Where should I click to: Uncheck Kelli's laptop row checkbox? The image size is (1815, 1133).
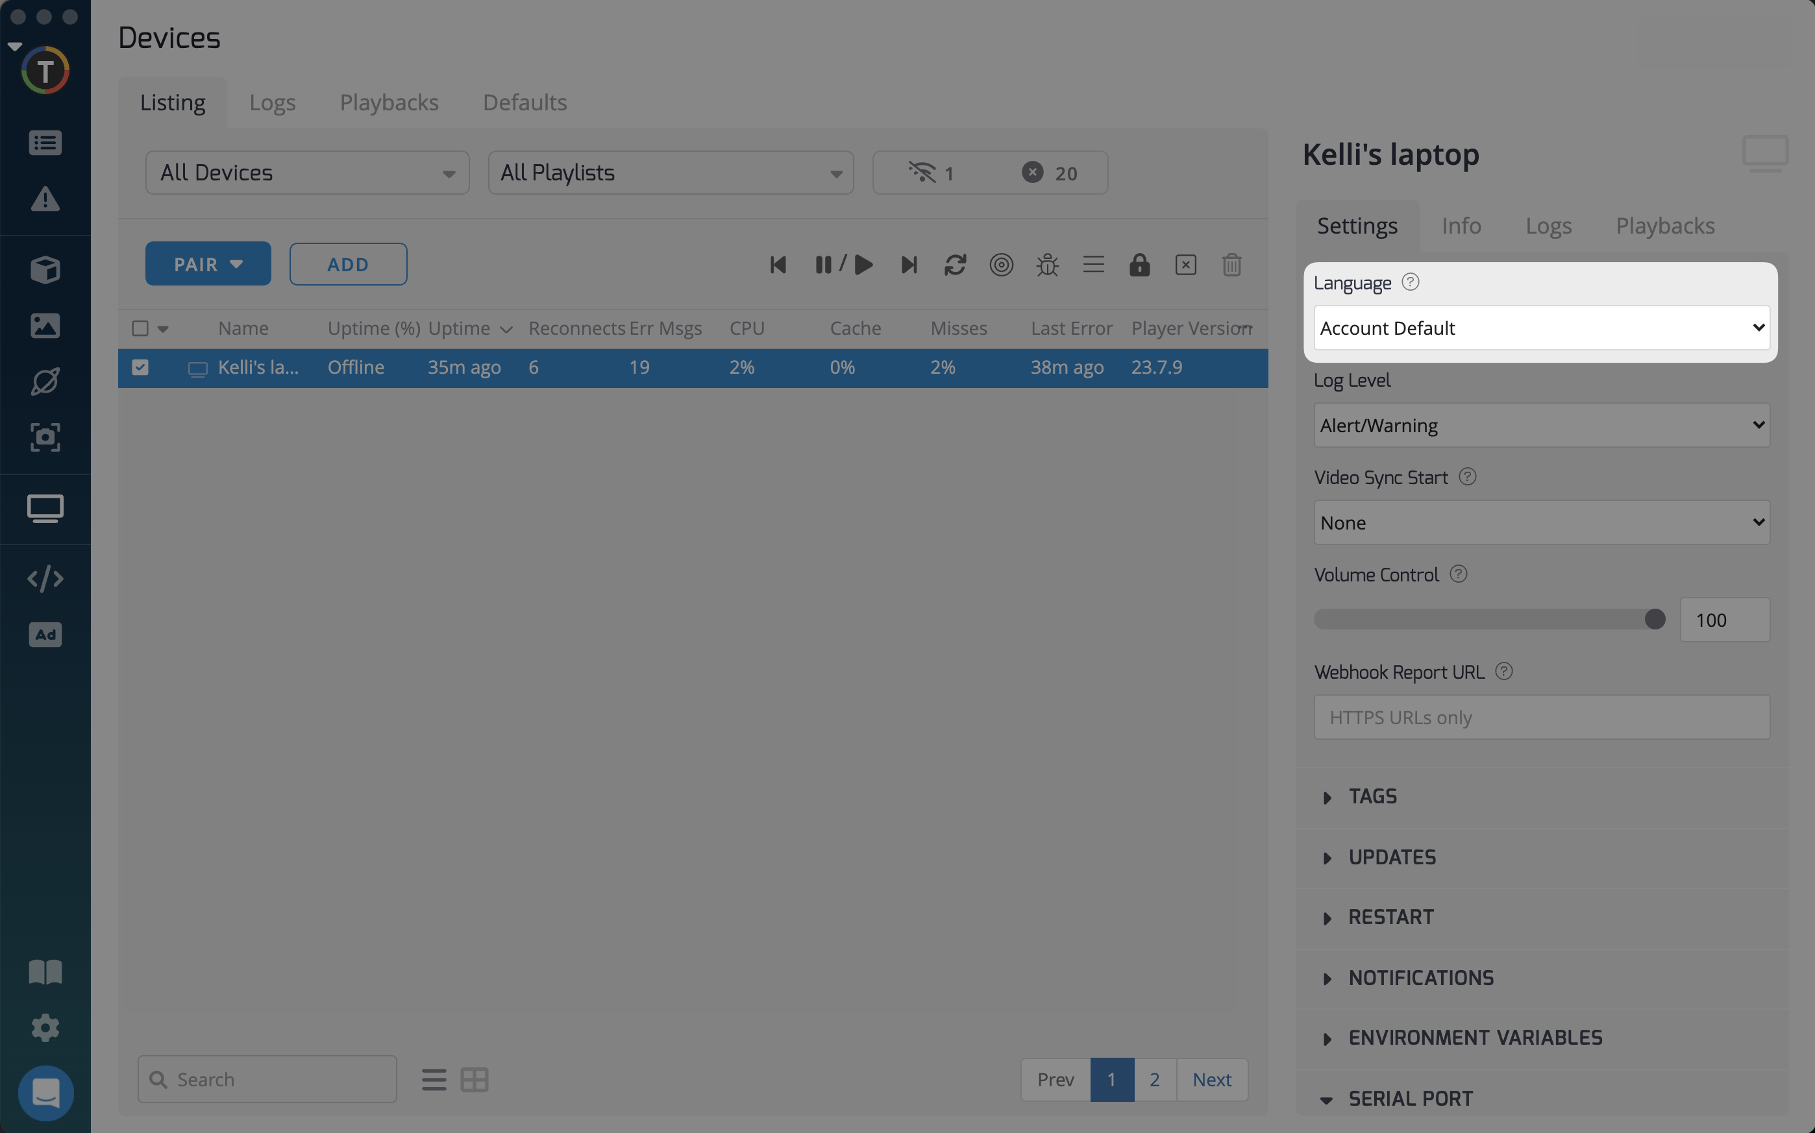pyautogui.click(x=140, y=367)
